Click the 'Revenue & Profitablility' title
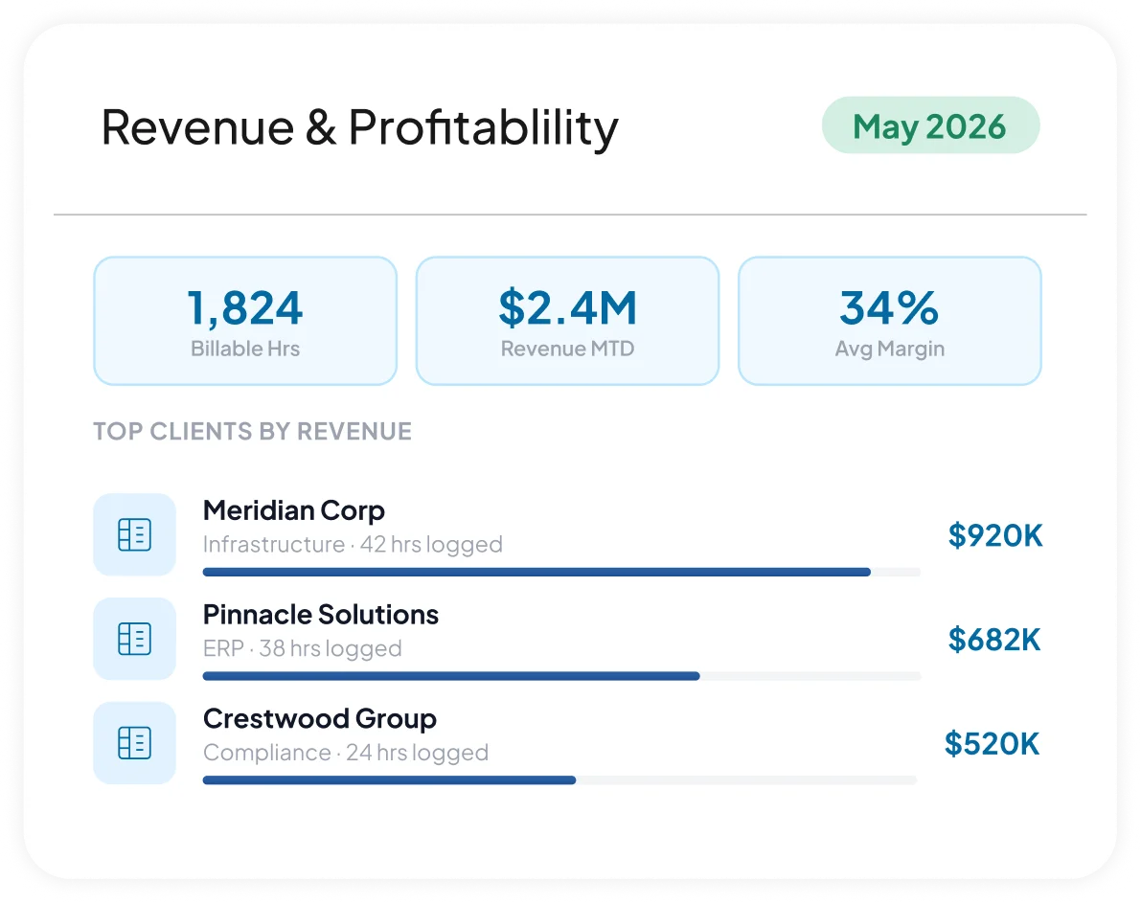Screen dimensions: 1141x903 tap(359, 128)
